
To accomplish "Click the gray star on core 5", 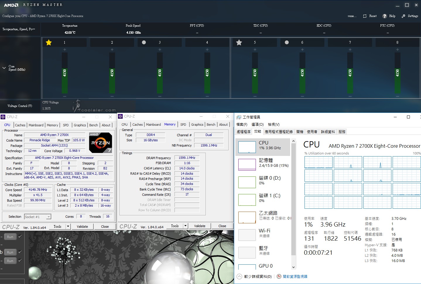I will [x=239, y=42].
